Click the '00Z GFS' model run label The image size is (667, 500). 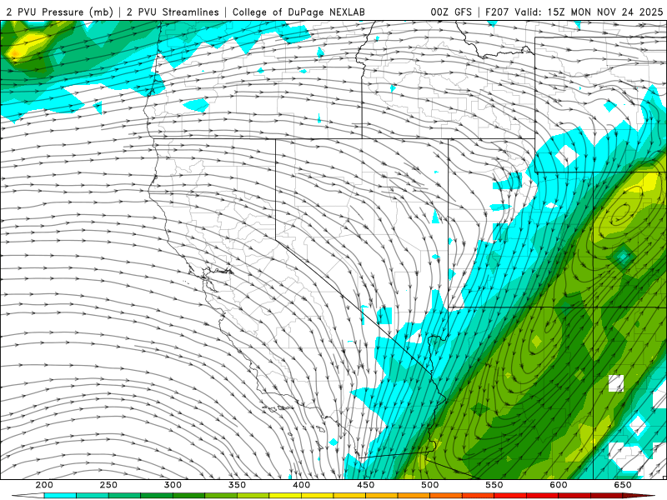tap(451, 12)
